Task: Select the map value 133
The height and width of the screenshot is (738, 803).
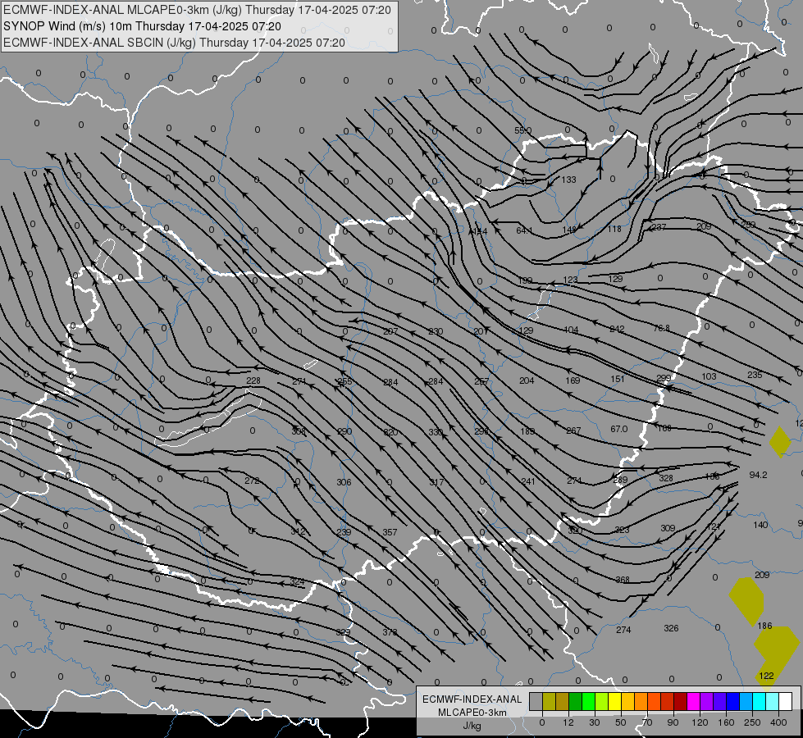Action: (x=569, y=180)
